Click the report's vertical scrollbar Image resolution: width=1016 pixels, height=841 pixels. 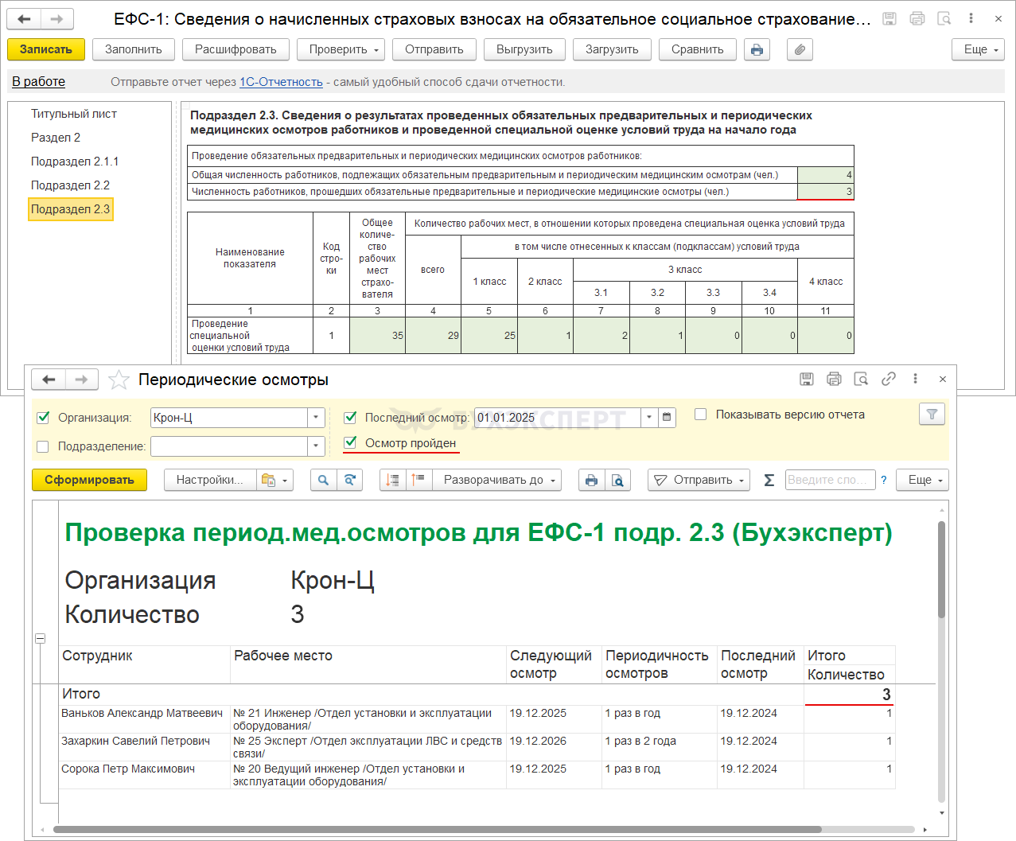(x=941, y=569)
